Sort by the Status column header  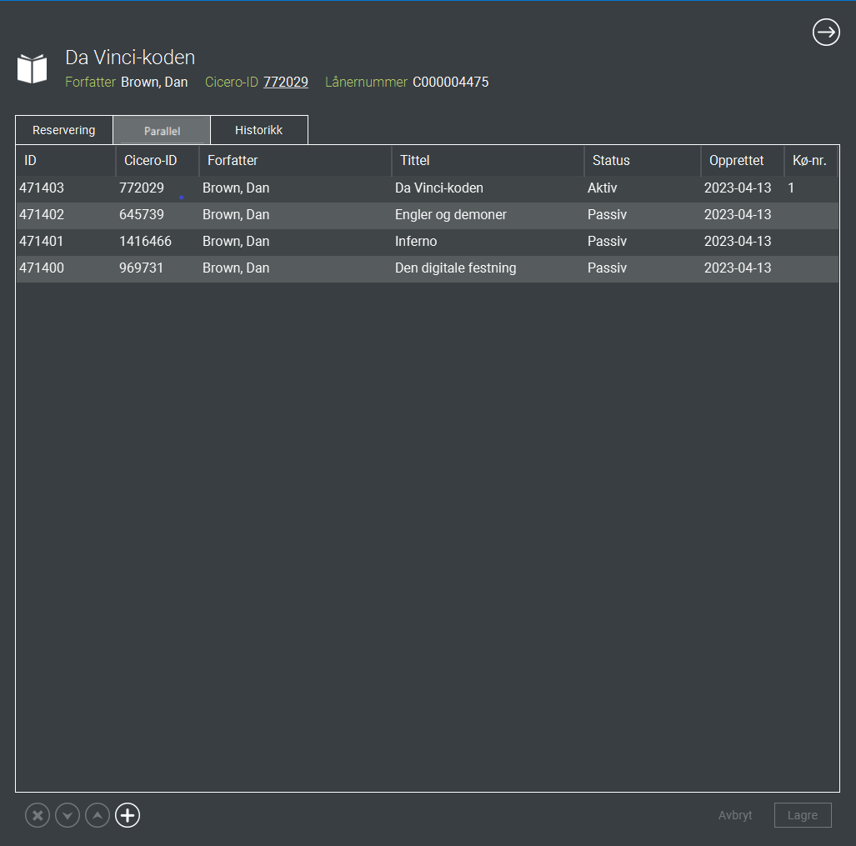643,161
